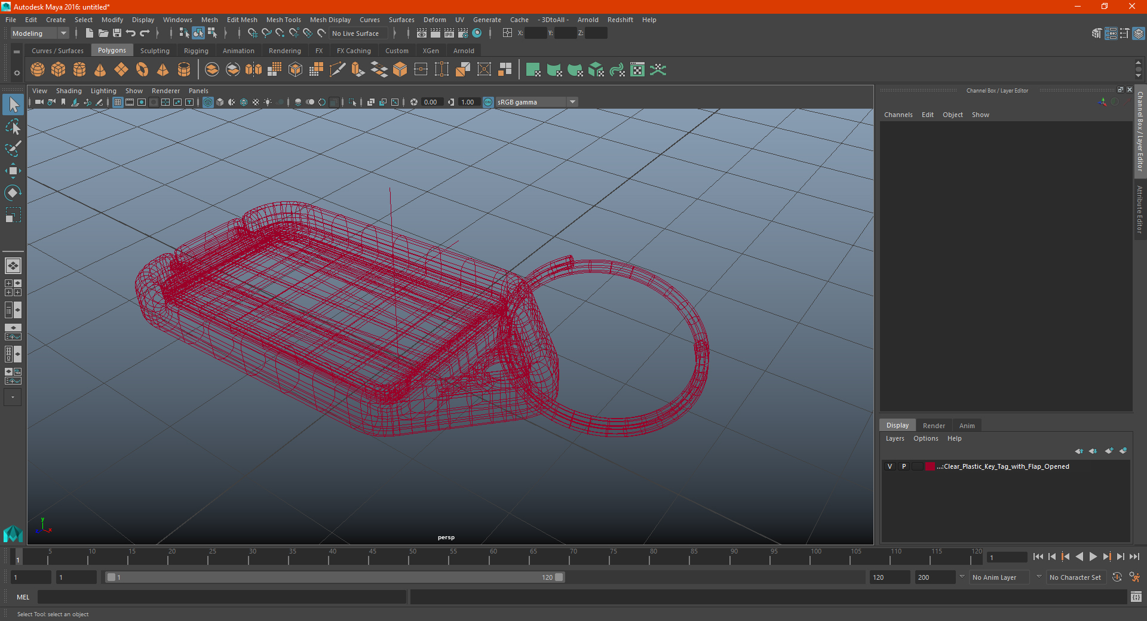Image resolution: width=1147 pixels, height=621 pixels.
Task: Open the Mesh Tools menu
Action: [x=284, y=20]
